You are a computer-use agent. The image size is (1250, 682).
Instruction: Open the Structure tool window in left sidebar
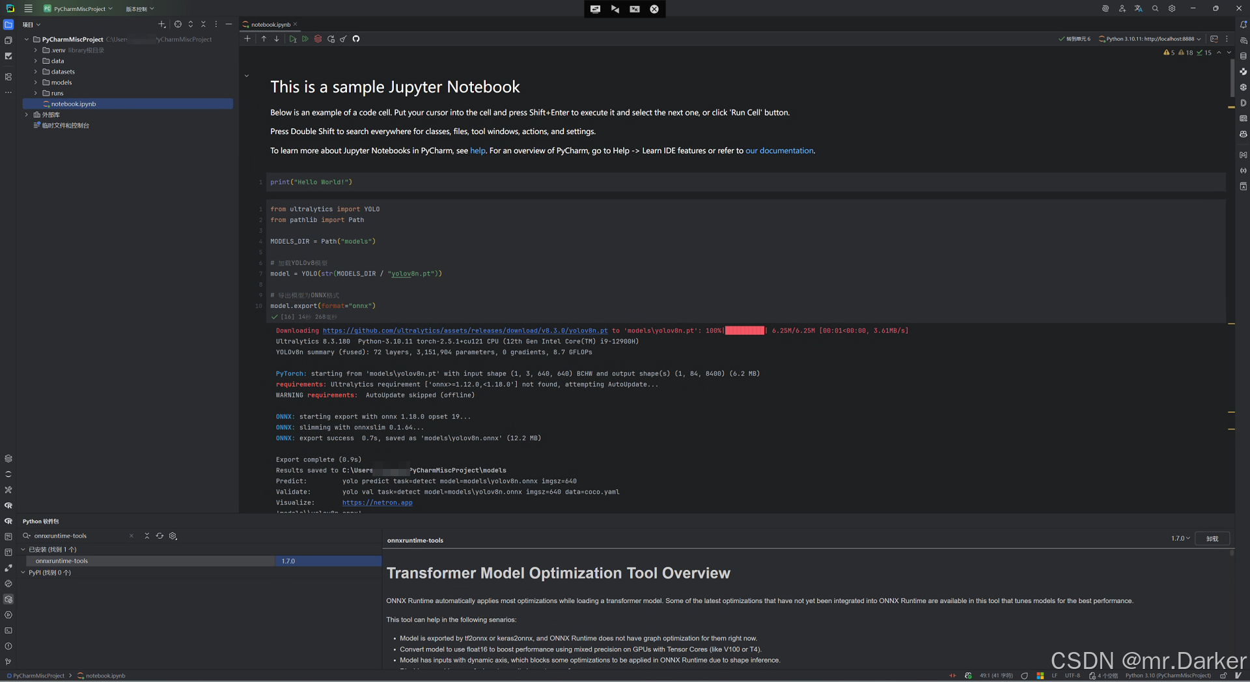point(8,77)
